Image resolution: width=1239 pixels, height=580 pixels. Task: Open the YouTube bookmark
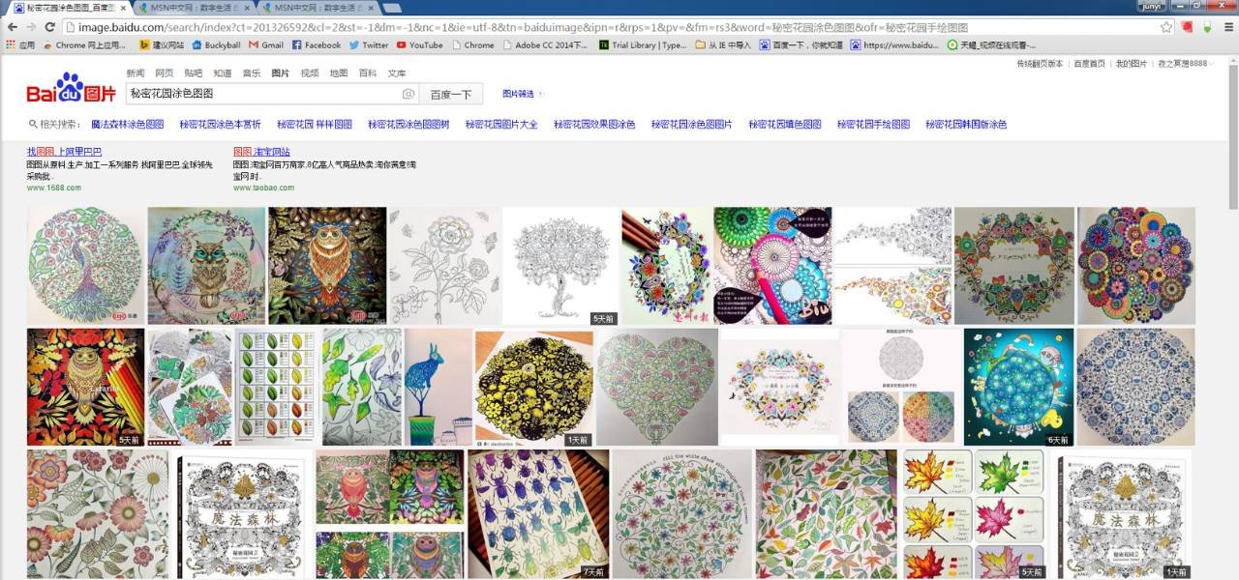coord(418,44)
